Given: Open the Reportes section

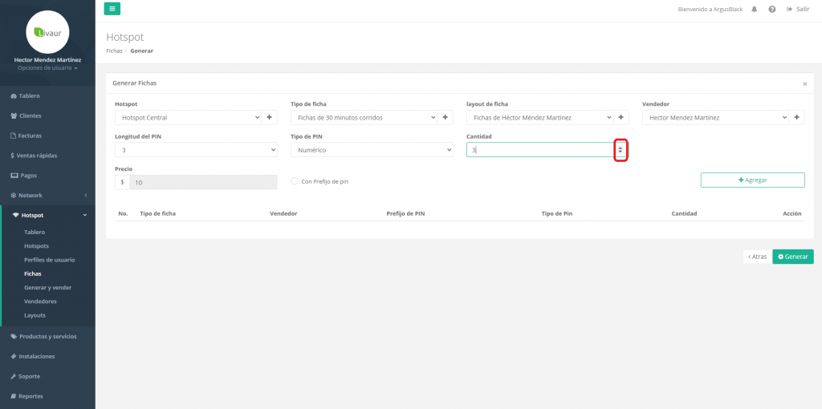Looking at the screenshot, I should click(26, 396).
